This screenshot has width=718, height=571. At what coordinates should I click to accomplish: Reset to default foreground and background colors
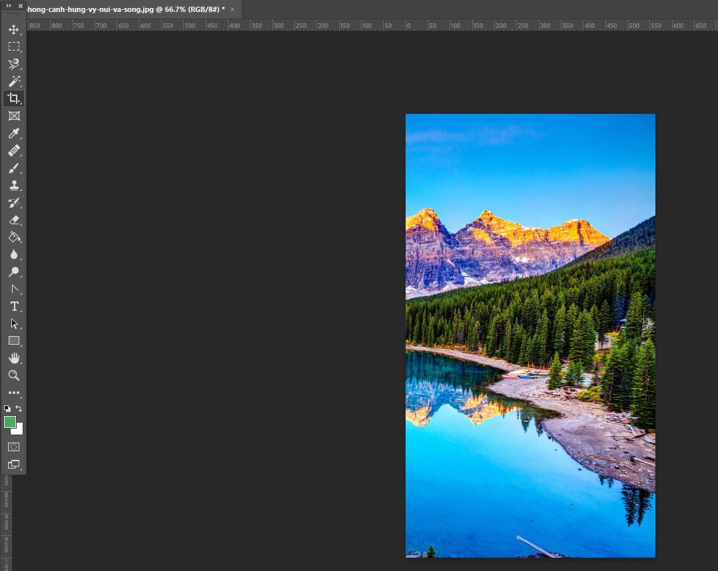pyautogui.click(x=6, y=408)
